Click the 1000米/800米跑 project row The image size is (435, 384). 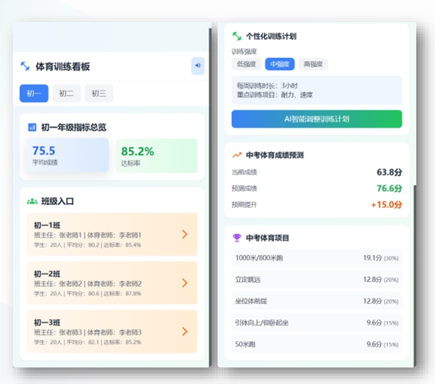tap(316, 258)
